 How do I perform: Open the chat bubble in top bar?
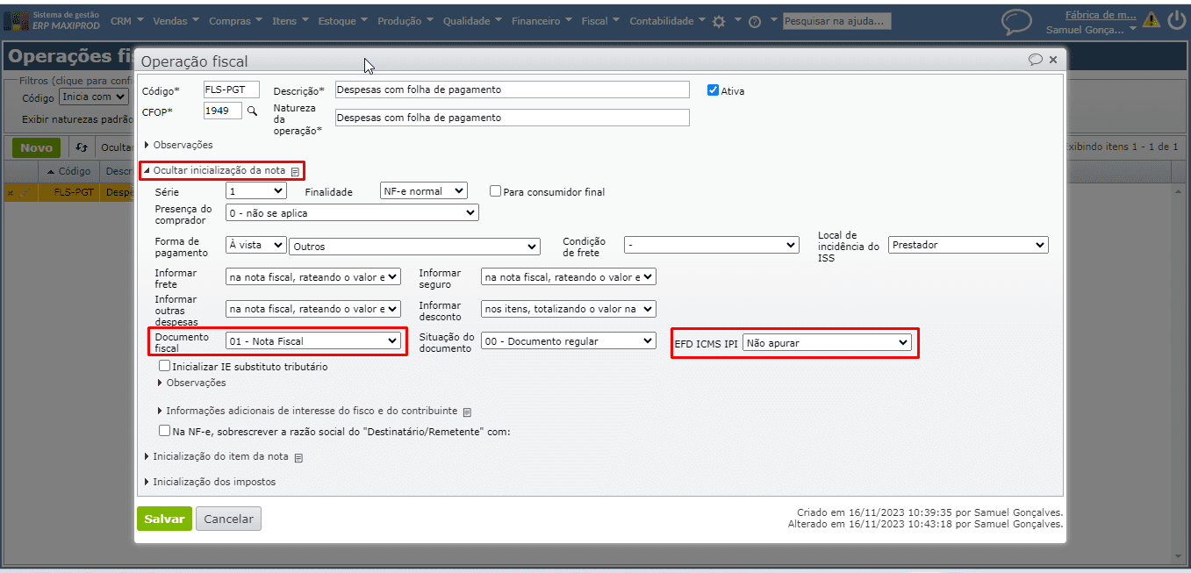click(x=1016, y=22)
